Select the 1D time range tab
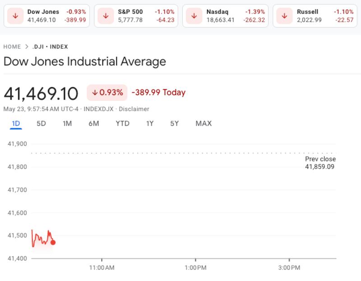Viewport: 361px width, 281px height. pos(16,123)
